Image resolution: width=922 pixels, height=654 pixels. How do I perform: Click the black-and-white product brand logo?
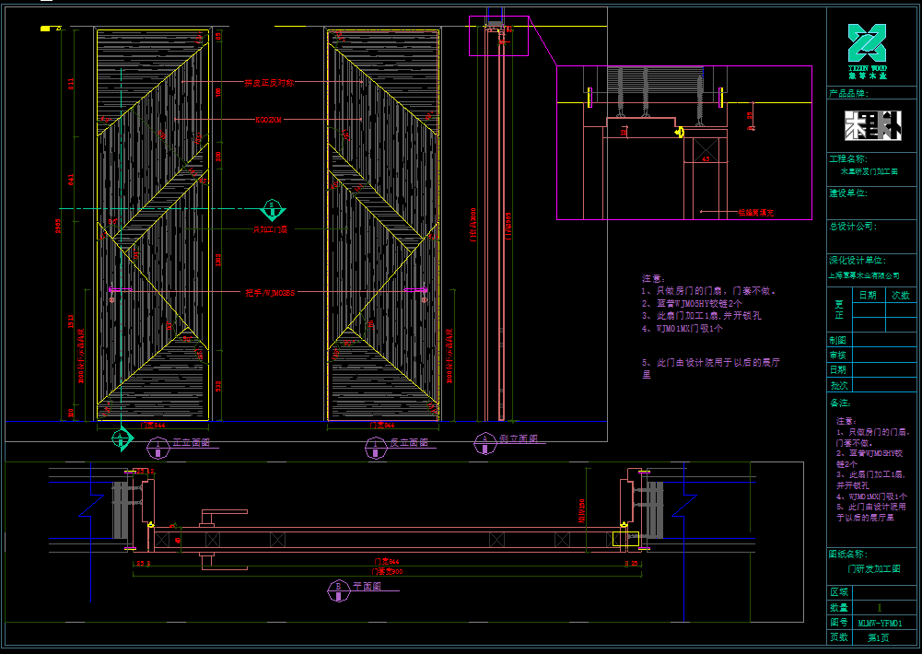(x=866, y=125)
